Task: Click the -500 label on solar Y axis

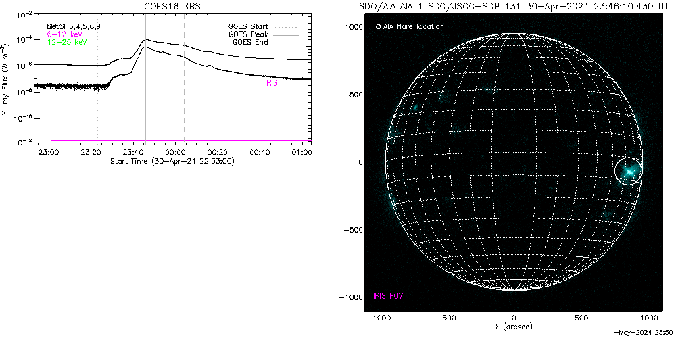Action: pos(354,230)
